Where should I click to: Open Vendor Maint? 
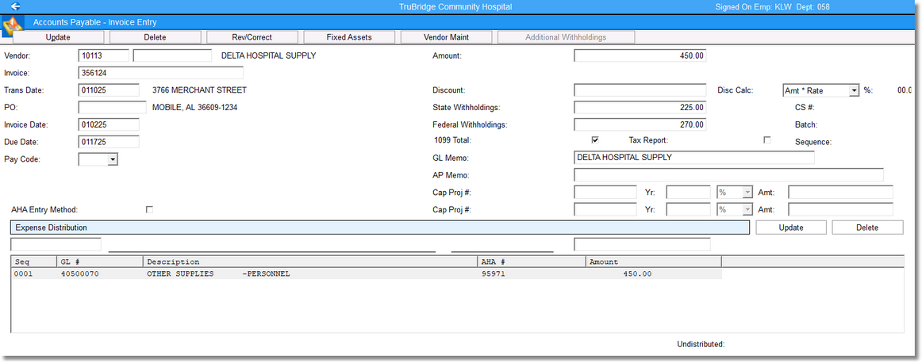pyautogui.click(x=446, y=37)
